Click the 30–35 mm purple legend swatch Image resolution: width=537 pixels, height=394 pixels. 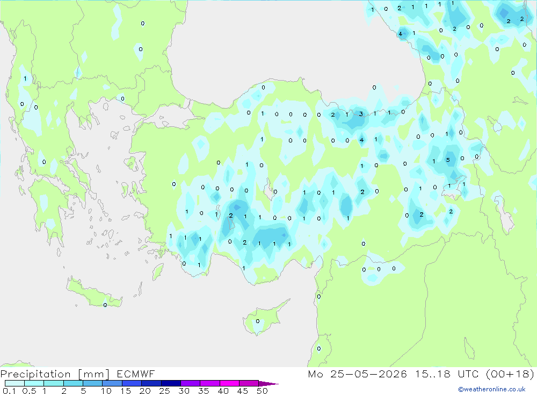coord(190,383)
